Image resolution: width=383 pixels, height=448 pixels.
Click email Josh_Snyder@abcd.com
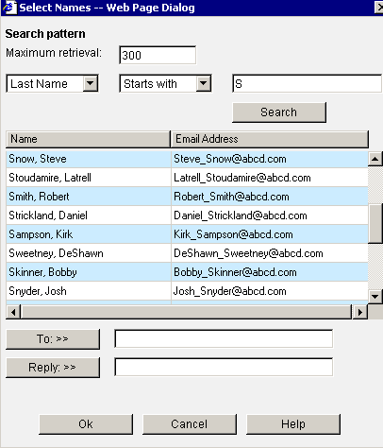[230, 291]
